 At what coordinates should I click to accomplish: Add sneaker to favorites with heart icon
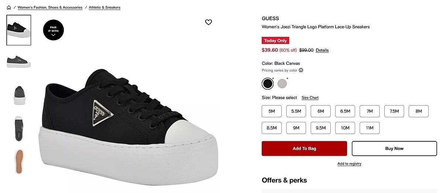click(x=209, y=22)
